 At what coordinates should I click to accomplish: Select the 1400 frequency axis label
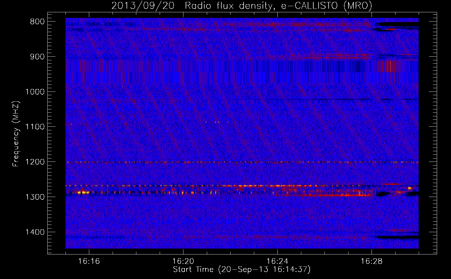(35, 232)
